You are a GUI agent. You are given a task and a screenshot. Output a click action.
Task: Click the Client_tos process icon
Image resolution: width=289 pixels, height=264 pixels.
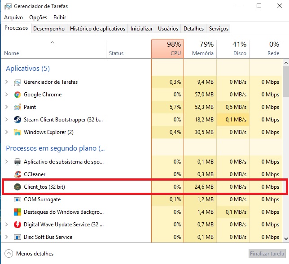pos(18,187)
